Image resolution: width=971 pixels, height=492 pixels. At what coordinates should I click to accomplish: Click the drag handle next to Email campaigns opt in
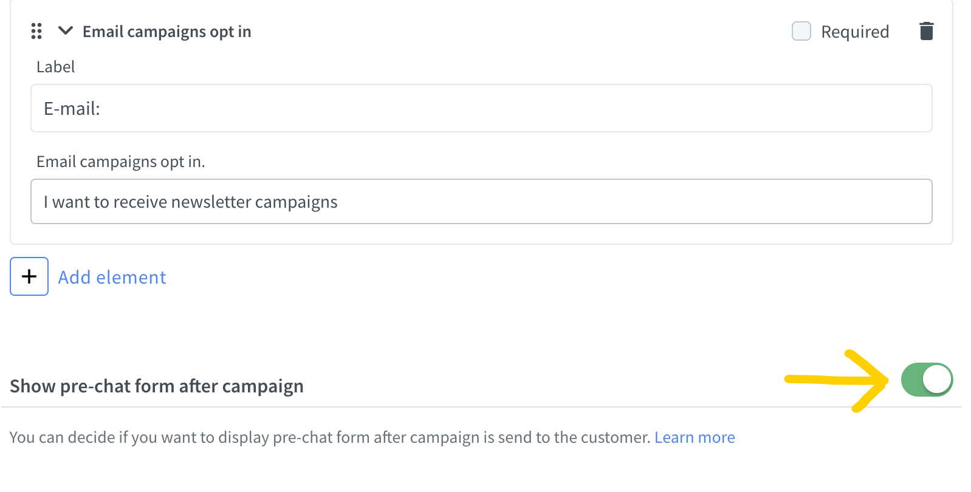[36, 31]
